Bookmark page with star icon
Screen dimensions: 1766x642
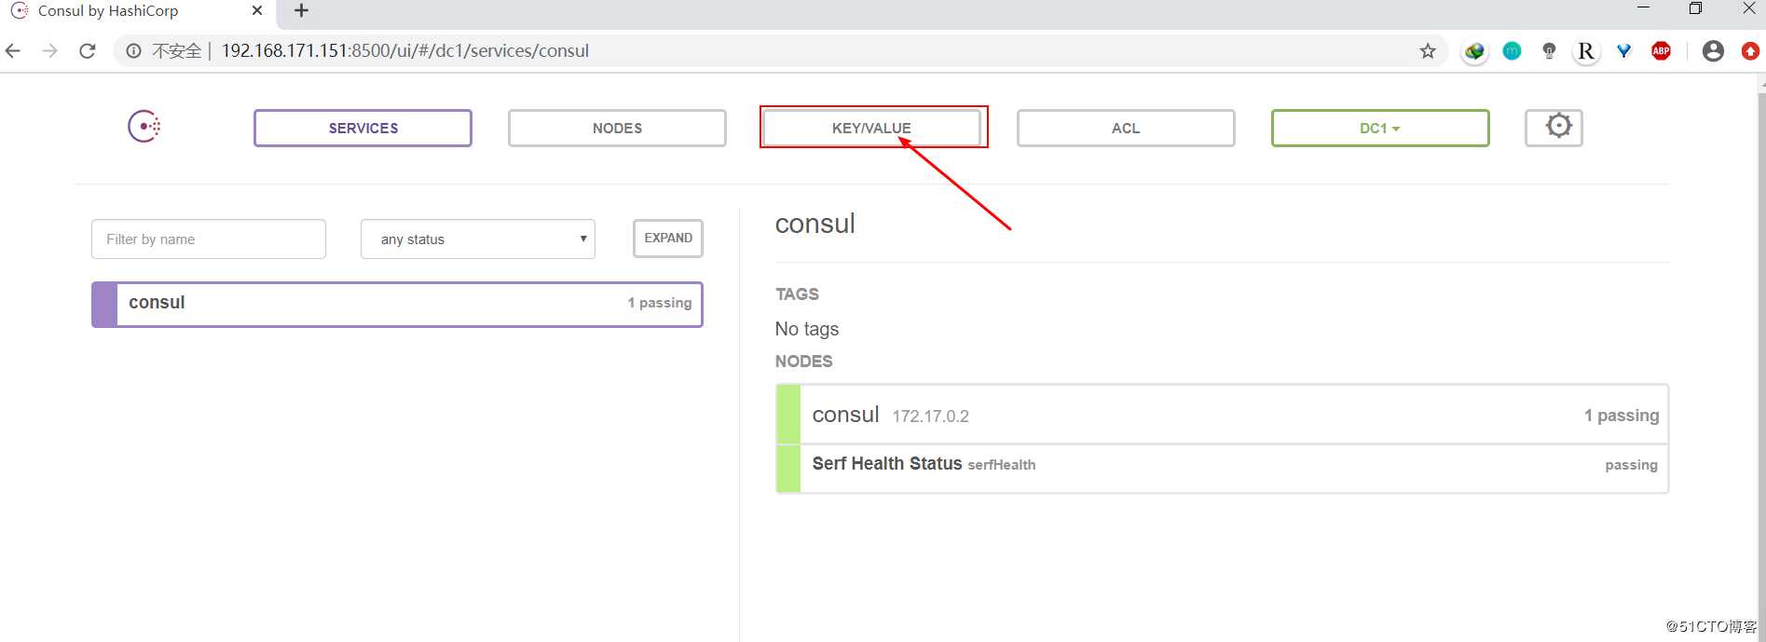tap(1428, 51)
